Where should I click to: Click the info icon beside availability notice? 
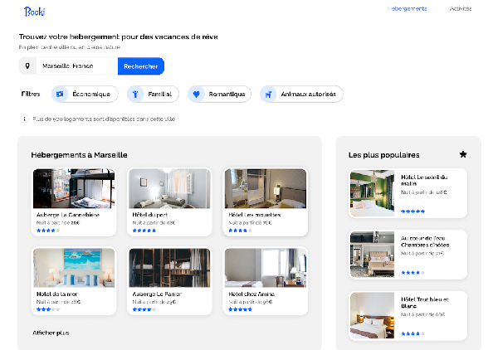click(24, 119)
